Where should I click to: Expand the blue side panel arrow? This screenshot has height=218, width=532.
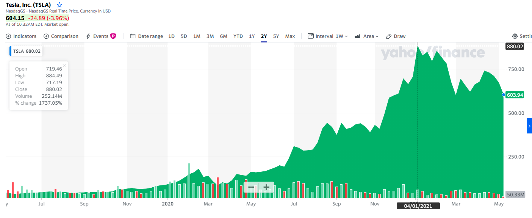click(529, 126)
